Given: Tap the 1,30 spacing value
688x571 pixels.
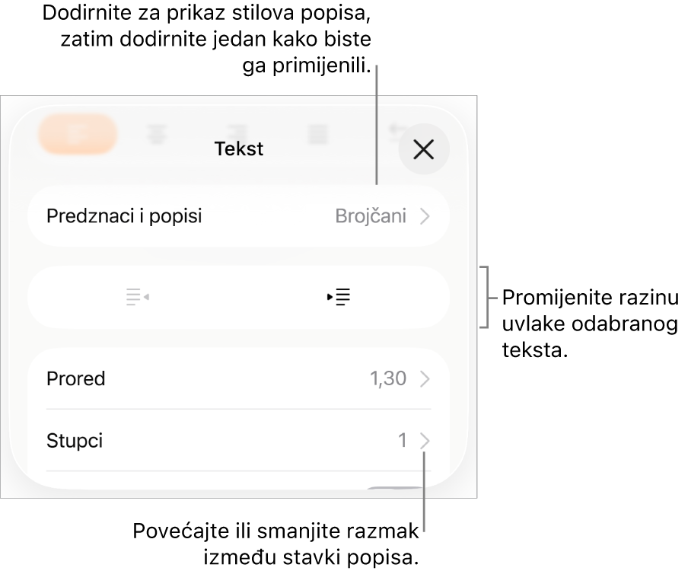Looking at the screenshot, I should (388, 379).
